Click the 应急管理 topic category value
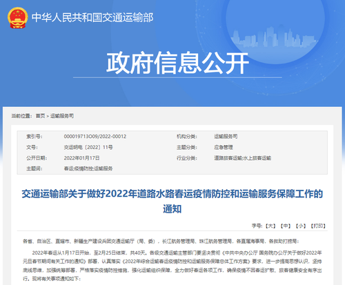 [224, 147]
